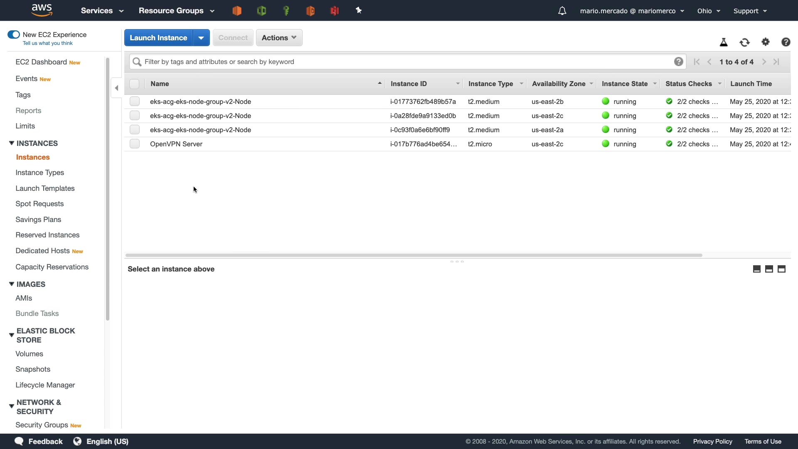Click the AWS logo home icon
Screen dimensions: 798x449
[42, 10]
